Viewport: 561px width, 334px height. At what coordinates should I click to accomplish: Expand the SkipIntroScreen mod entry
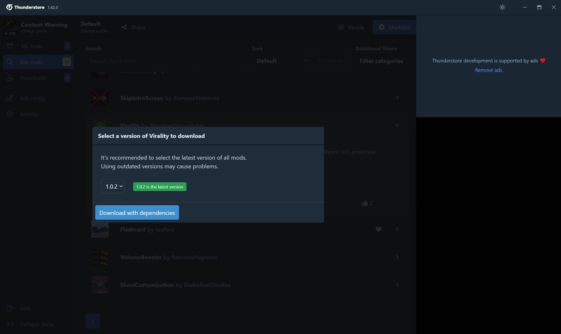(397, 98)
